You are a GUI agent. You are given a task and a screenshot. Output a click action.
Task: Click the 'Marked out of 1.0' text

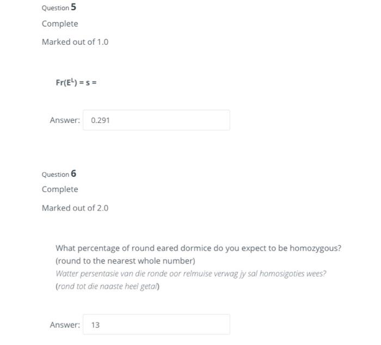tap(75, 42)
